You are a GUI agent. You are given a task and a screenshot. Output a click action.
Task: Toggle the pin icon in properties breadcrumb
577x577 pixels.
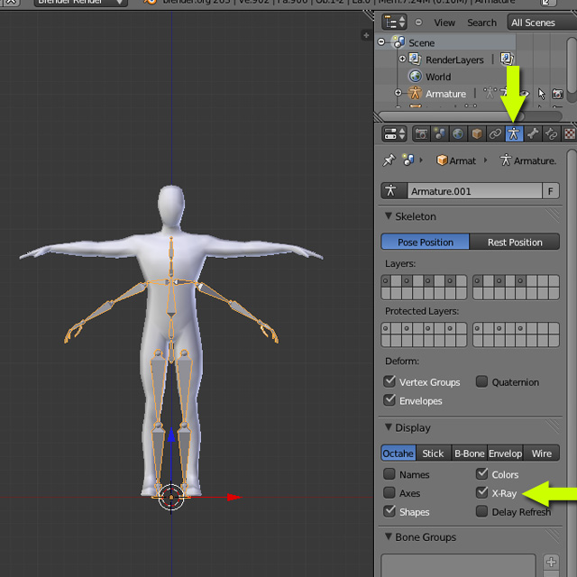pyautogui.click(x=389, y=160)
